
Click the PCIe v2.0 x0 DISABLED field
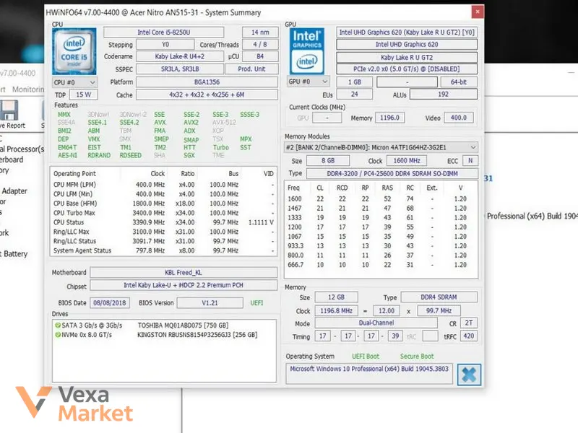(x=407, y=69)
